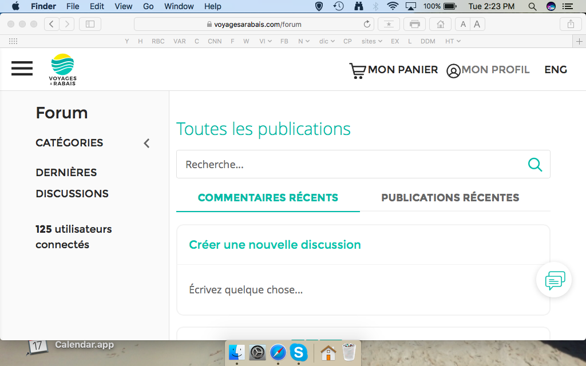This screenshot has width=586, height=366.
Task: Go forward with Safari's forward arrow
Action: tap(67, 24)
